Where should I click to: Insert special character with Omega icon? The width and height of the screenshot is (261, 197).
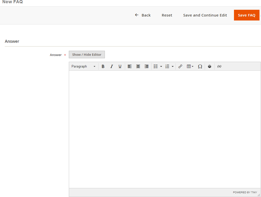200,66
